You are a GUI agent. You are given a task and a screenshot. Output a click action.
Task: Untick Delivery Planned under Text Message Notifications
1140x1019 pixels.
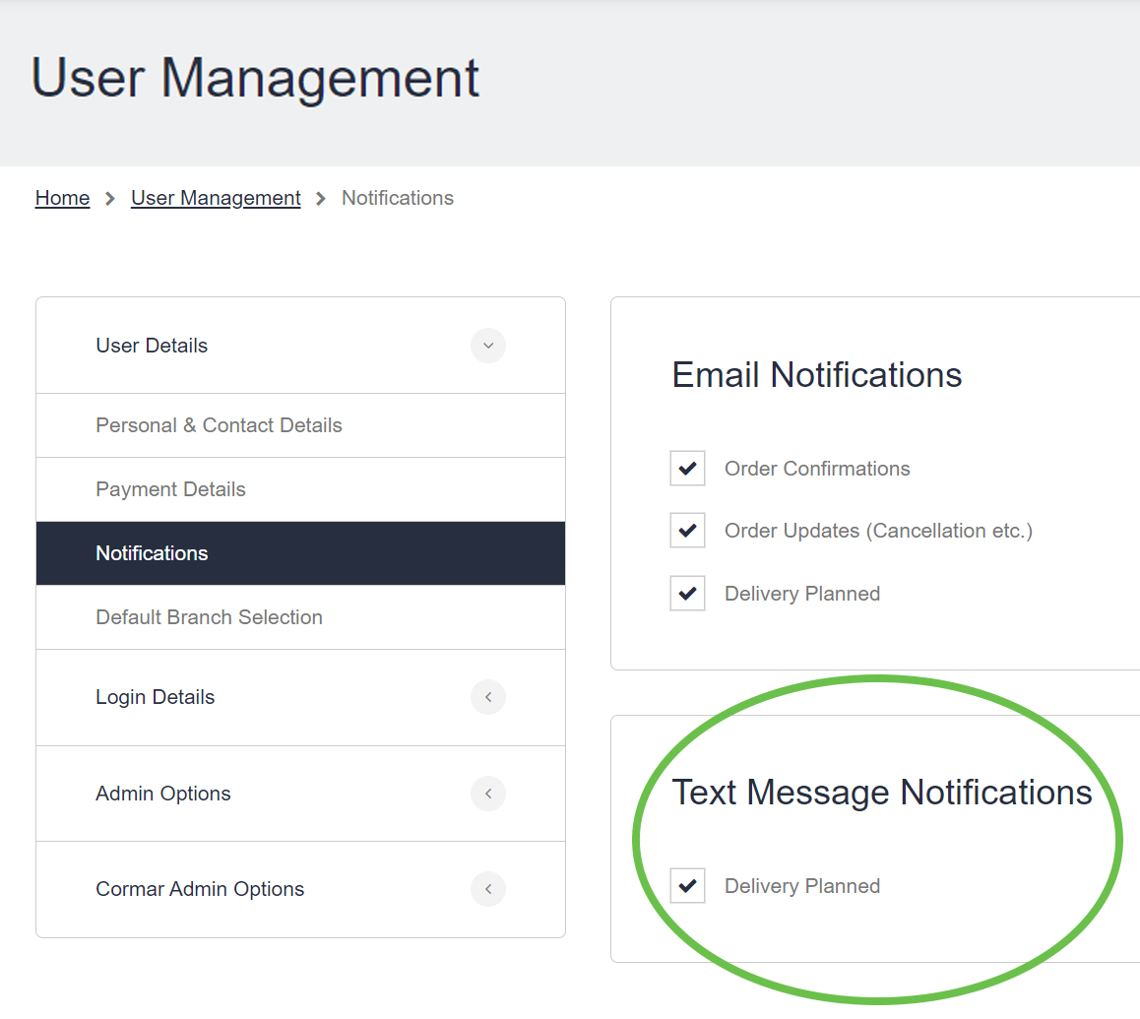pos(687,886)
